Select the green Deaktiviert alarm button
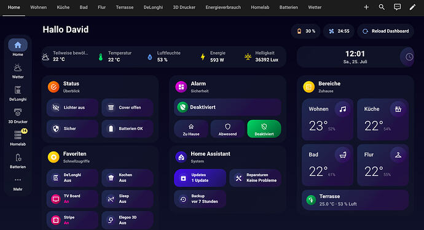 [x=264, y=129]
